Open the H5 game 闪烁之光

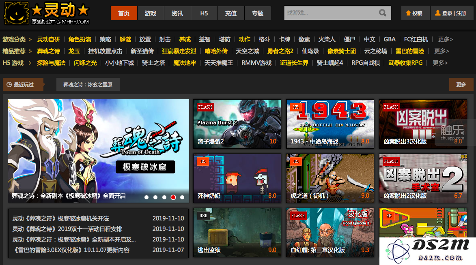pyautogui.click(x=85, y=63)
